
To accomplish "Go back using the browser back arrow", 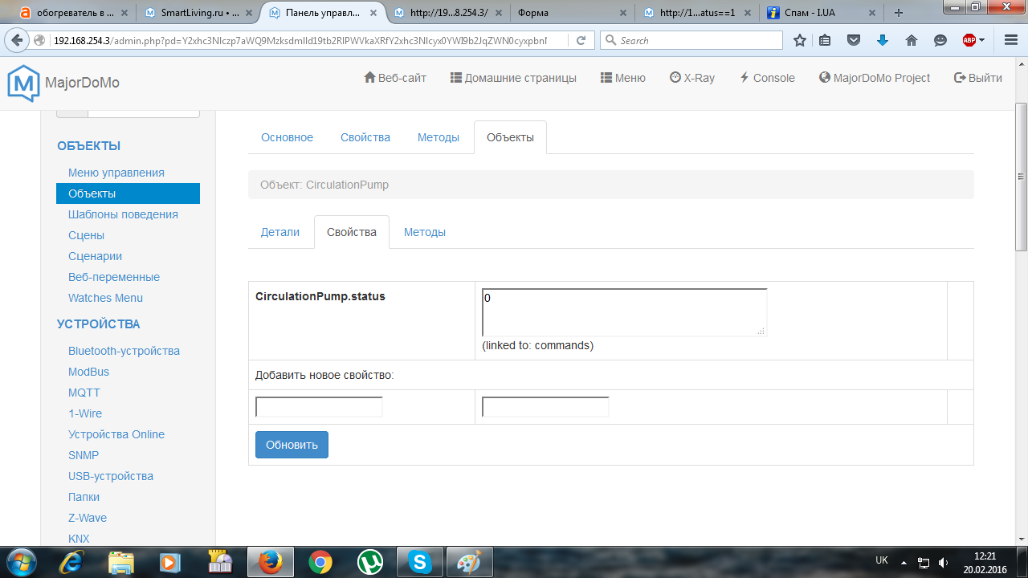I will 18,40.
